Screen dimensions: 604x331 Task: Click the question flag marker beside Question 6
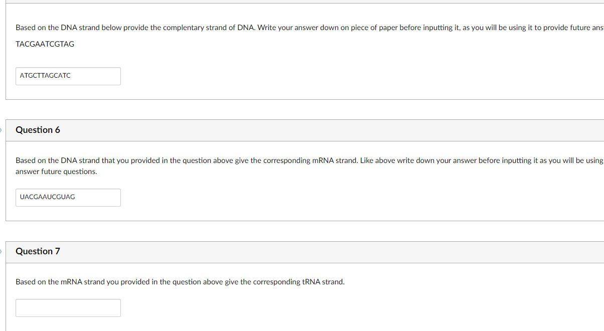click(x=2, y=129)
